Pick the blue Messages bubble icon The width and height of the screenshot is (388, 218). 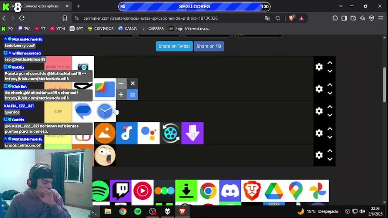(83, 111)
